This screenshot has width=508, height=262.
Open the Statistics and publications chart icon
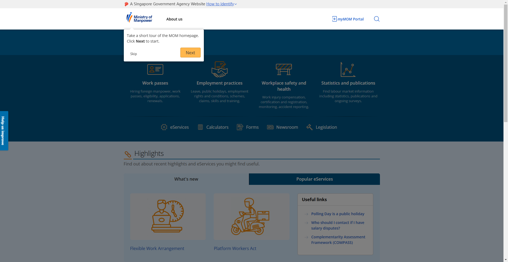348,69
